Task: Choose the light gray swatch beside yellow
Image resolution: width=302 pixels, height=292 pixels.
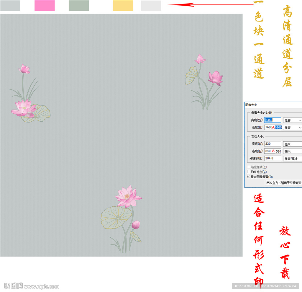Action: pos(151,6)
